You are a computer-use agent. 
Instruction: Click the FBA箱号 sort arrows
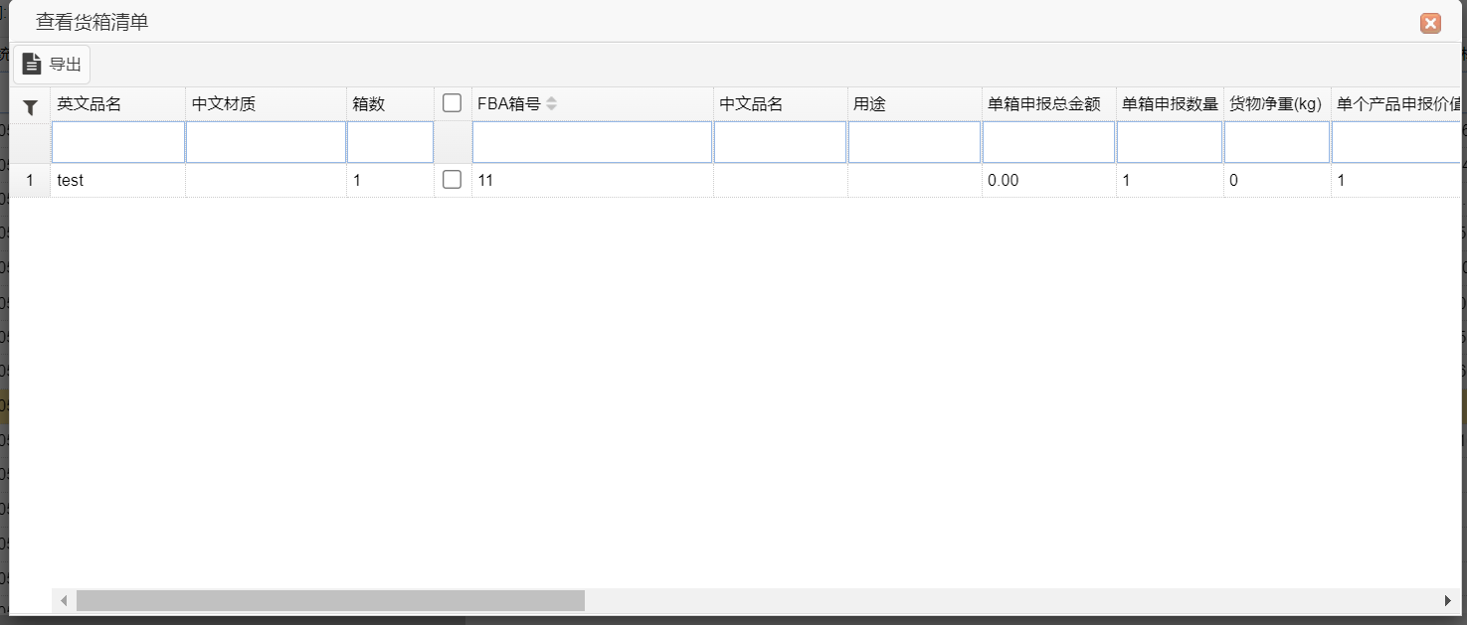click(x=552, y=104)
